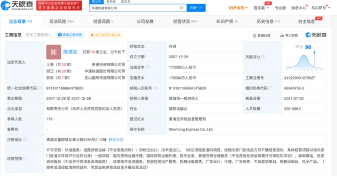This screenshot has width=337, height=176.
Task: Open the 司法风险 tab
Action: click(62, 22)
